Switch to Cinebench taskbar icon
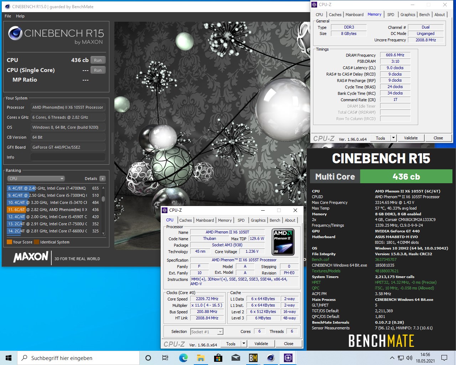The width and height of the screenshot is (456, 365). [x=271, y=358]
